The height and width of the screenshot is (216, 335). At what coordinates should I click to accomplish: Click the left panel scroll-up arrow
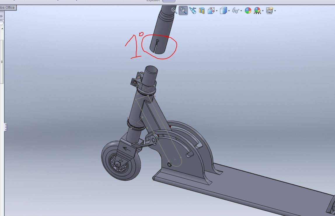2,29
